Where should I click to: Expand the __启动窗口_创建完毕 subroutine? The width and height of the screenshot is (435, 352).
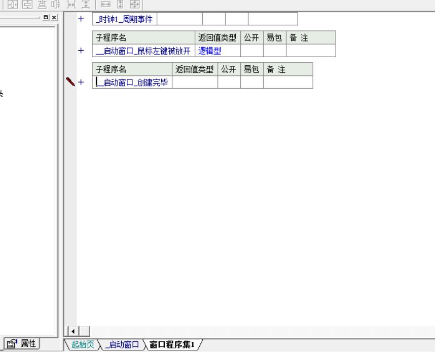point(81,82)
